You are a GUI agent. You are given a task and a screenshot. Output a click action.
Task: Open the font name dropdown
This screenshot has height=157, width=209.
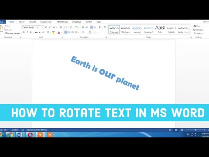pos(36,27)
